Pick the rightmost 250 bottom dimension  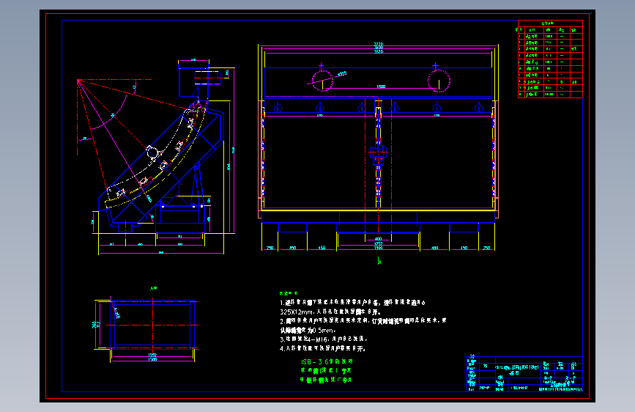486,248
